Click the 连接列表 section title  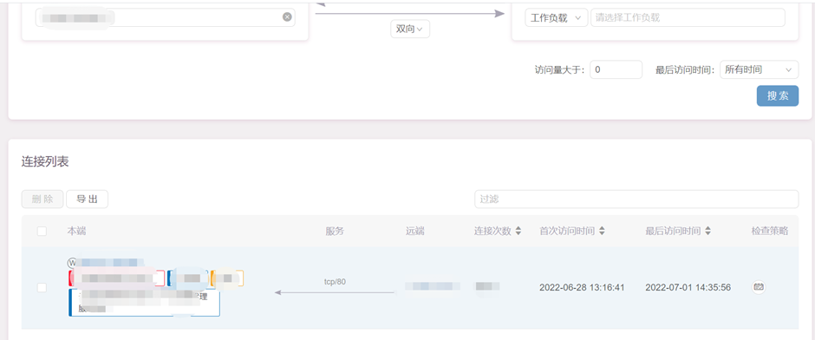click(x=45, y=161)
